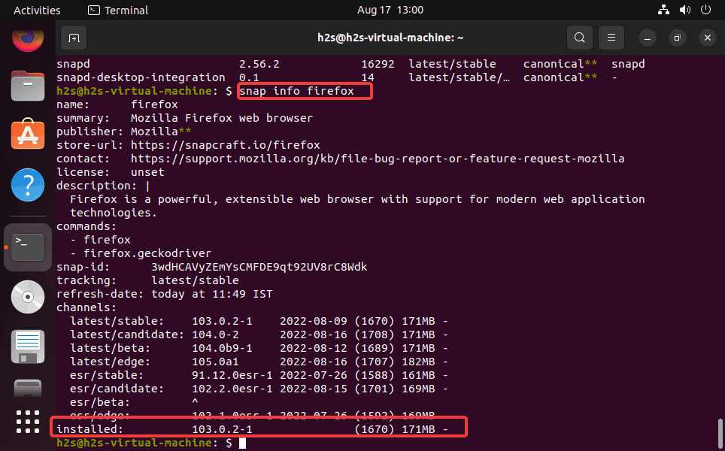Image resolution: width=725 pixels, height=451 pixels.
Task: Click Activities in the top bar
Action: [36, 10]
